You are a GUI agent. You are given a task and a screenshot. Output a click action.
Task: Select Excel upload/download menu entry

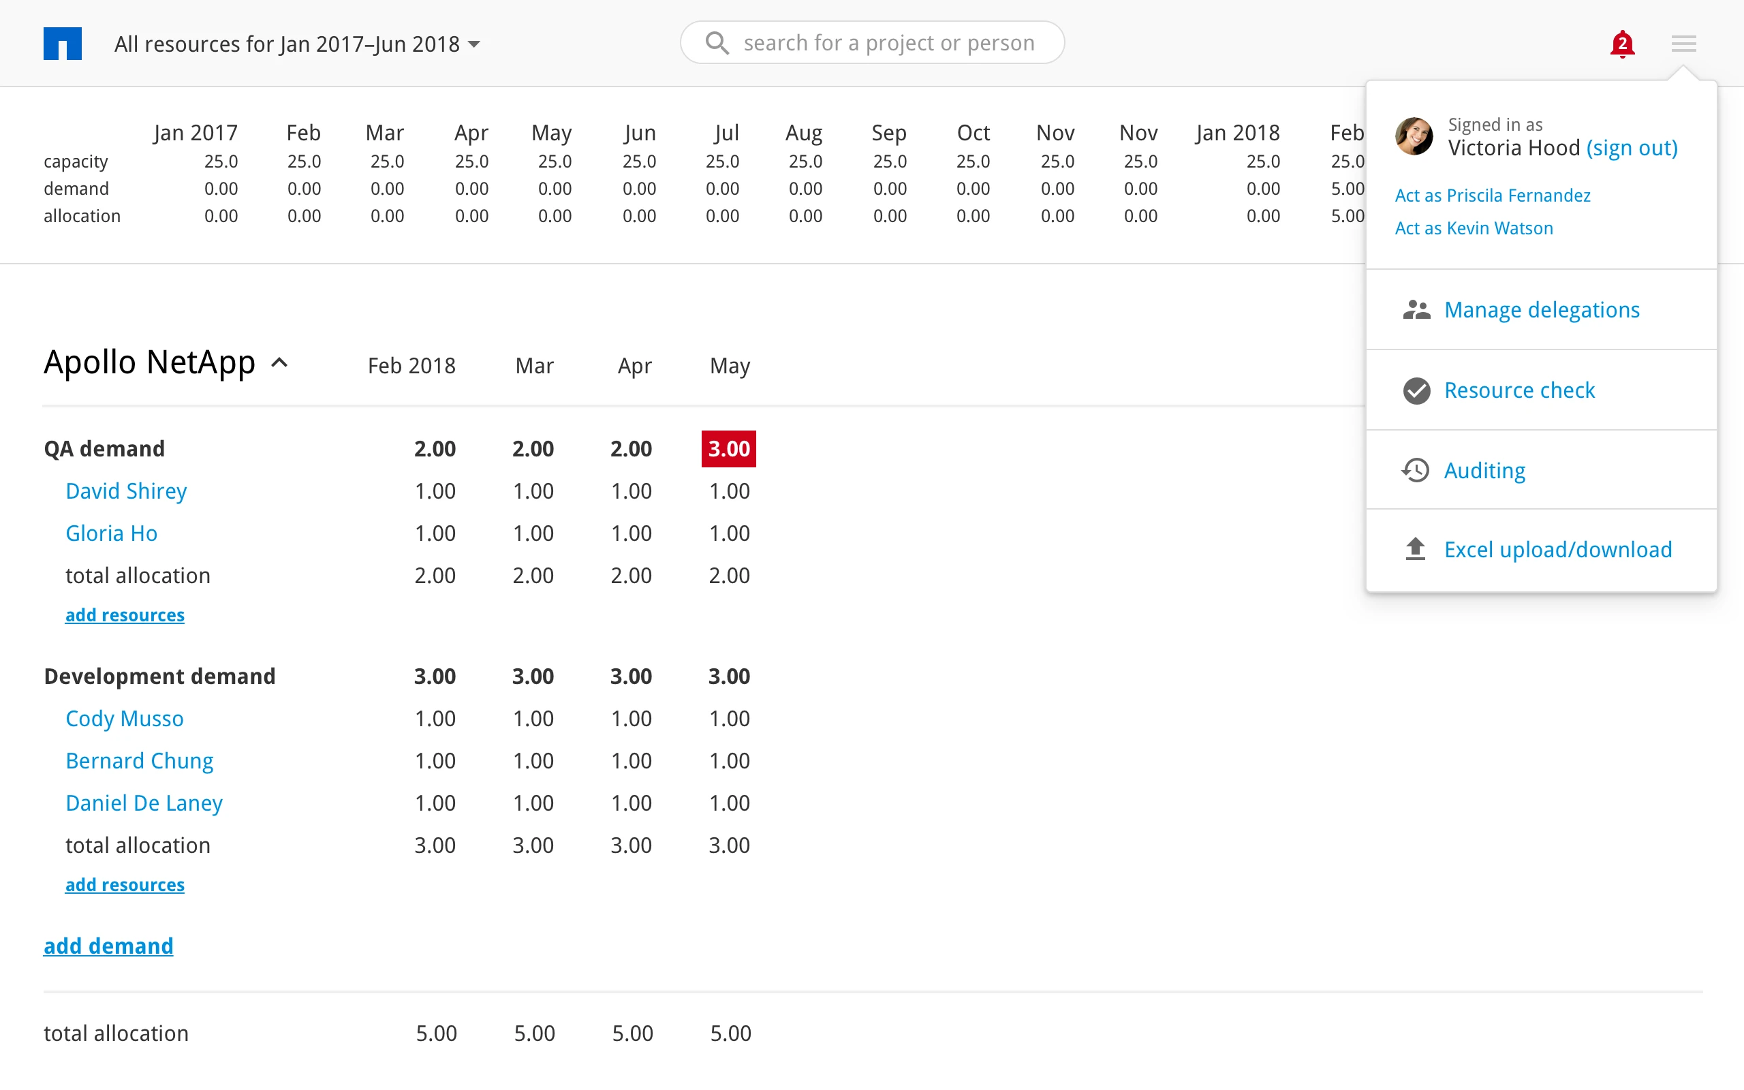point(1557,550)
